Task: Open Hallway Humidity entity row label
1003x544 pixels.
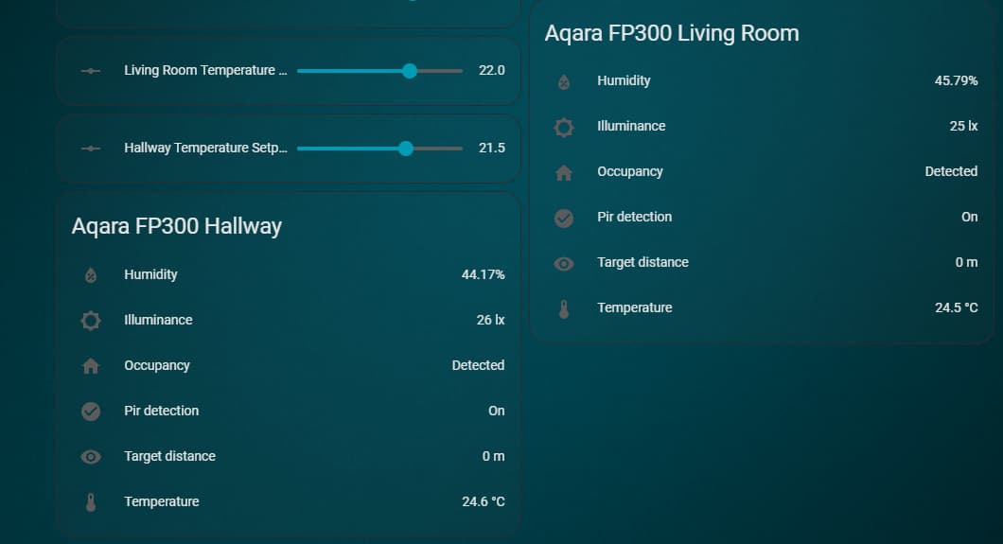Action: pyautogui.click(x=150, y=274)
